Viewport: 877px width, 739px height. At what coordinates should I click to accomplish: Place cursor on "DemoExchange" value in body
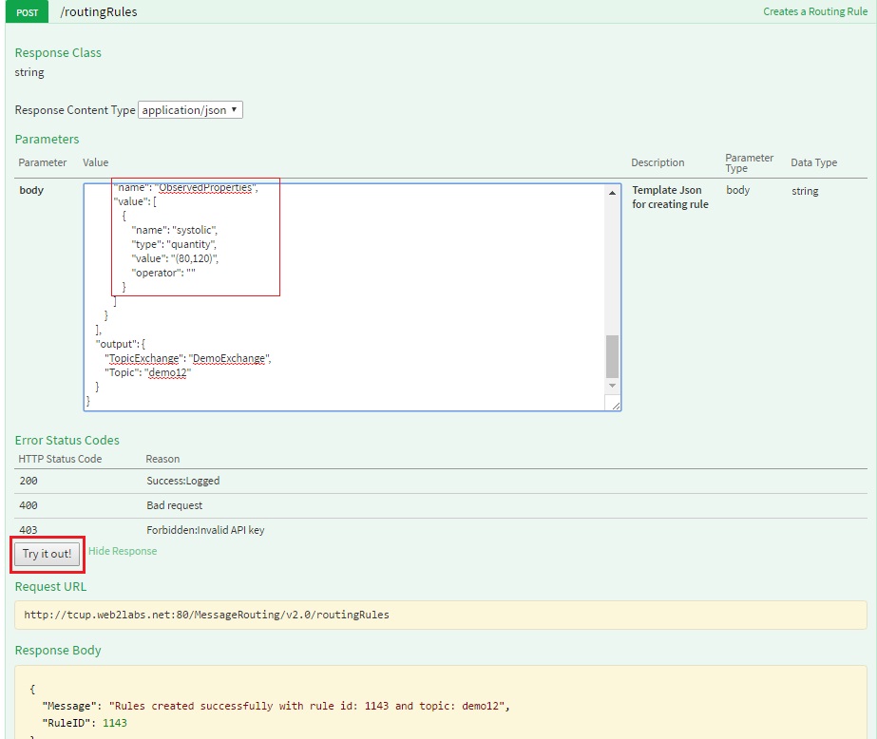[x=230, y=359]
